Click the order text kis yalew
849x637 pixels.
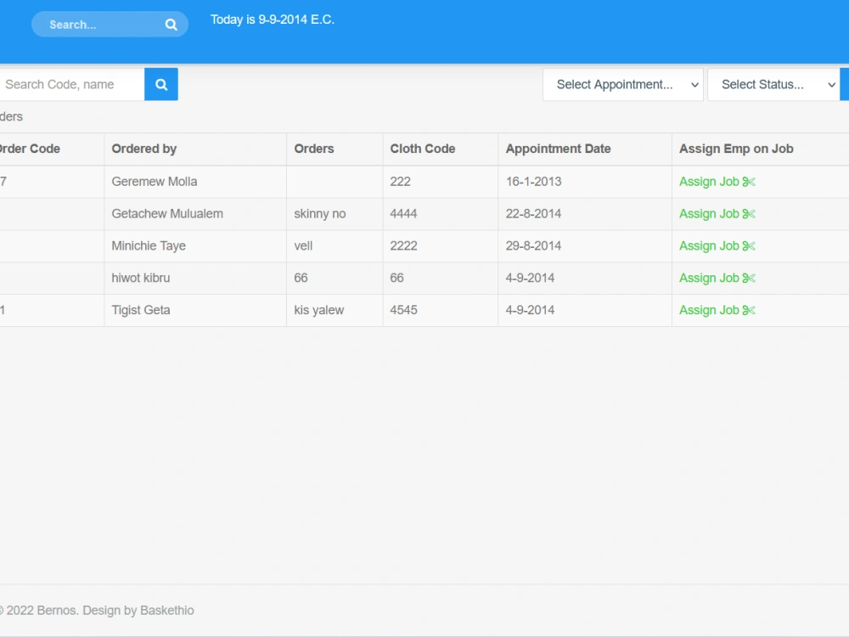319,310
